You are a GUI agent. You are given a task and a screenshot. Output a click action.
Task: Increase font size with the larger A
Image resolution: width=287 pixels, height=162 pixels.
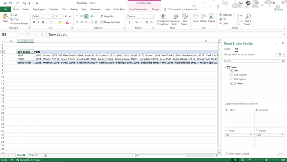click(x=66, y=16)
